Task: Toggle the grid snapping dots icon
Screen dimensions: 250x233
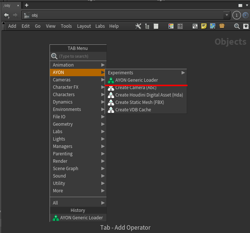Action: [180, 26]
